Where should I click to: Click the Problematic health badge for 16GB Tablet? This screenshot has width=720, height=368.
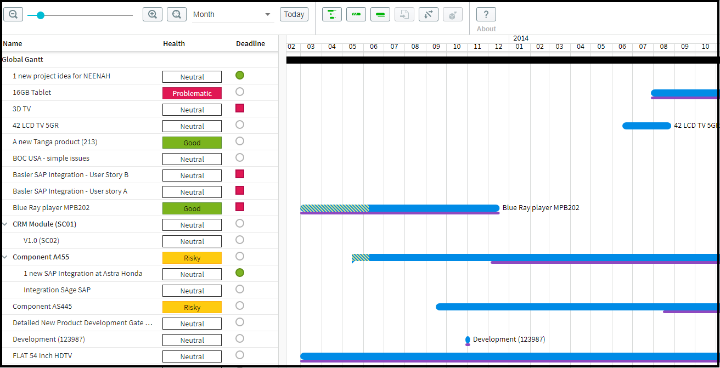192,93
